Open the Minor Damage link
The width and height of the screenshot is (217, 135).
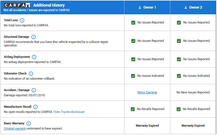click(147, 93)
